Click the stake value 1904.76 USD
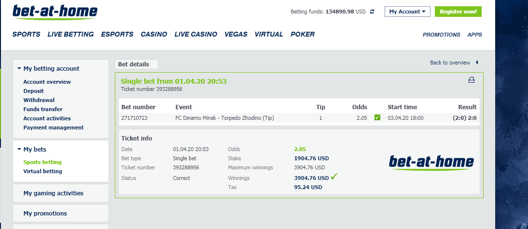 click(311, 158)
